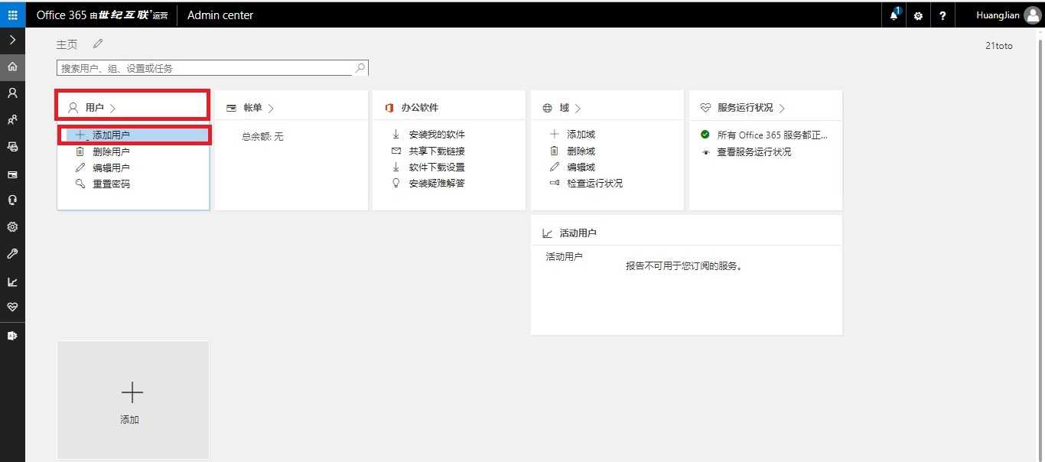Open the 域 card header
This screenshot has height=462, width=1045.
(607, 108)
